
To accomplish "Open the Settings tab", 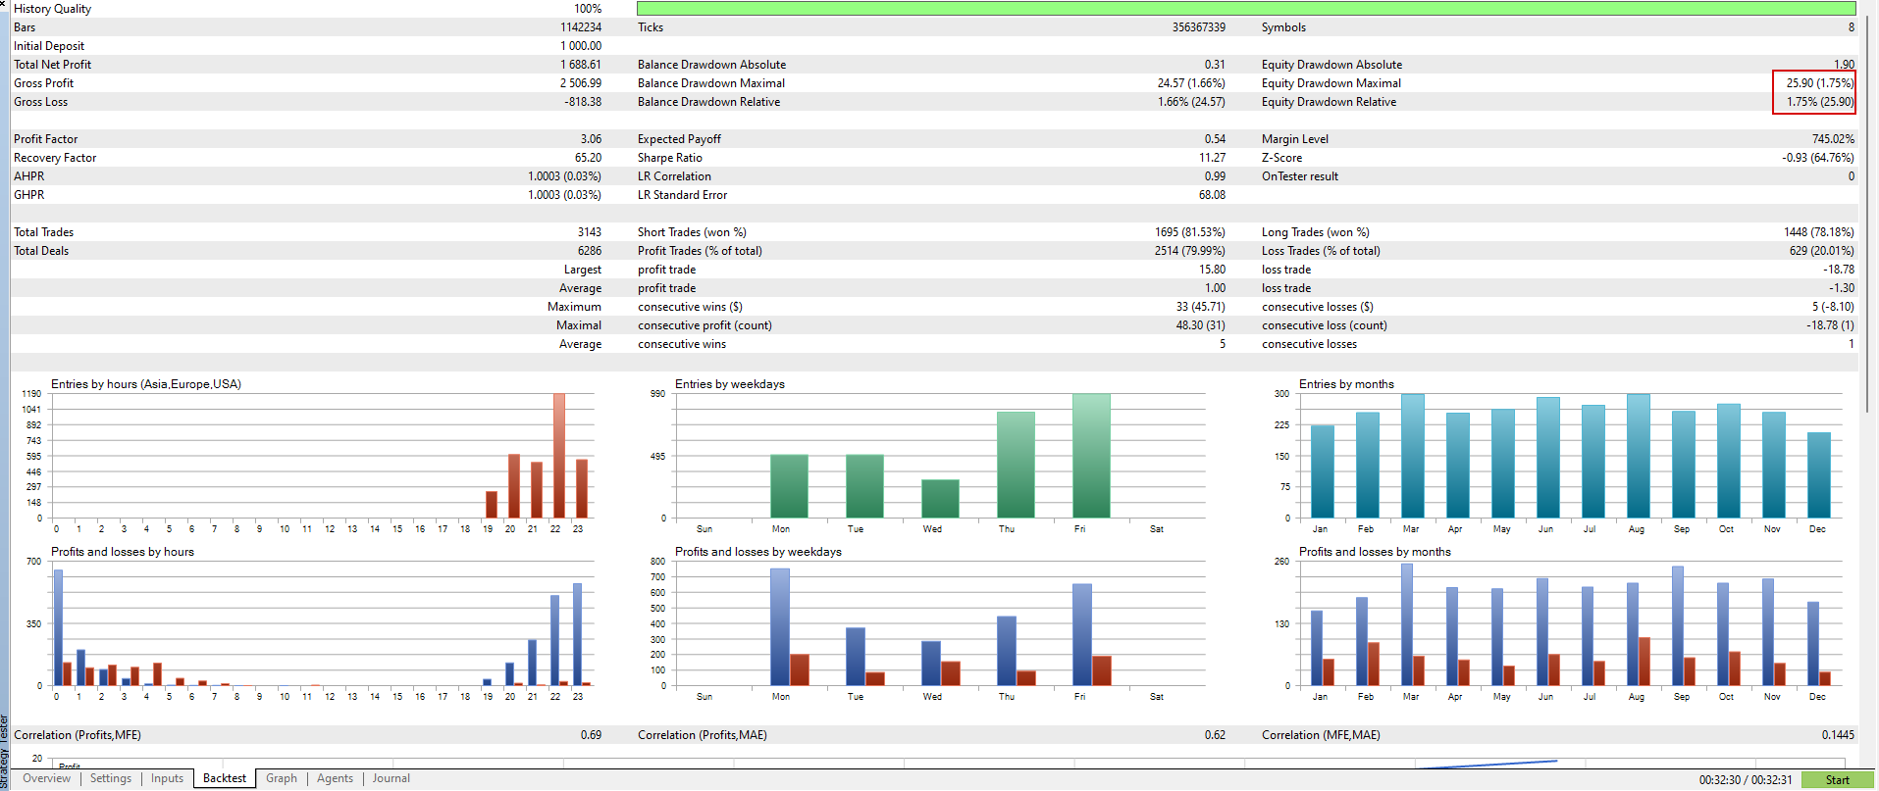I will [x=111, y=778].
